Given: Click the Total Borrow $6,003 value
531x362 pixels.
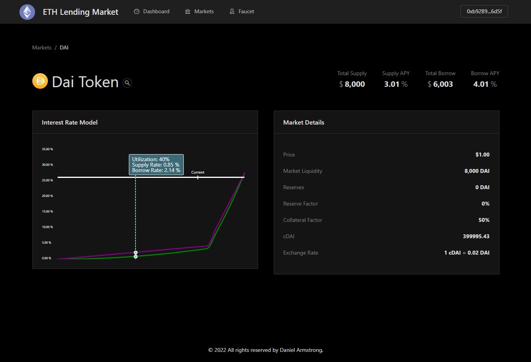Looking at the screenshot, I should 440,84.
